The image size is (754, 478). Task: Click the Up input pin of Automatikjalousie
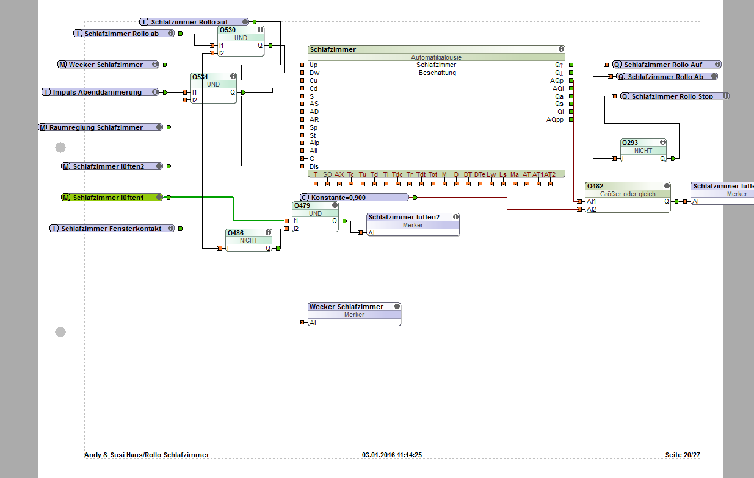point(302,65)
